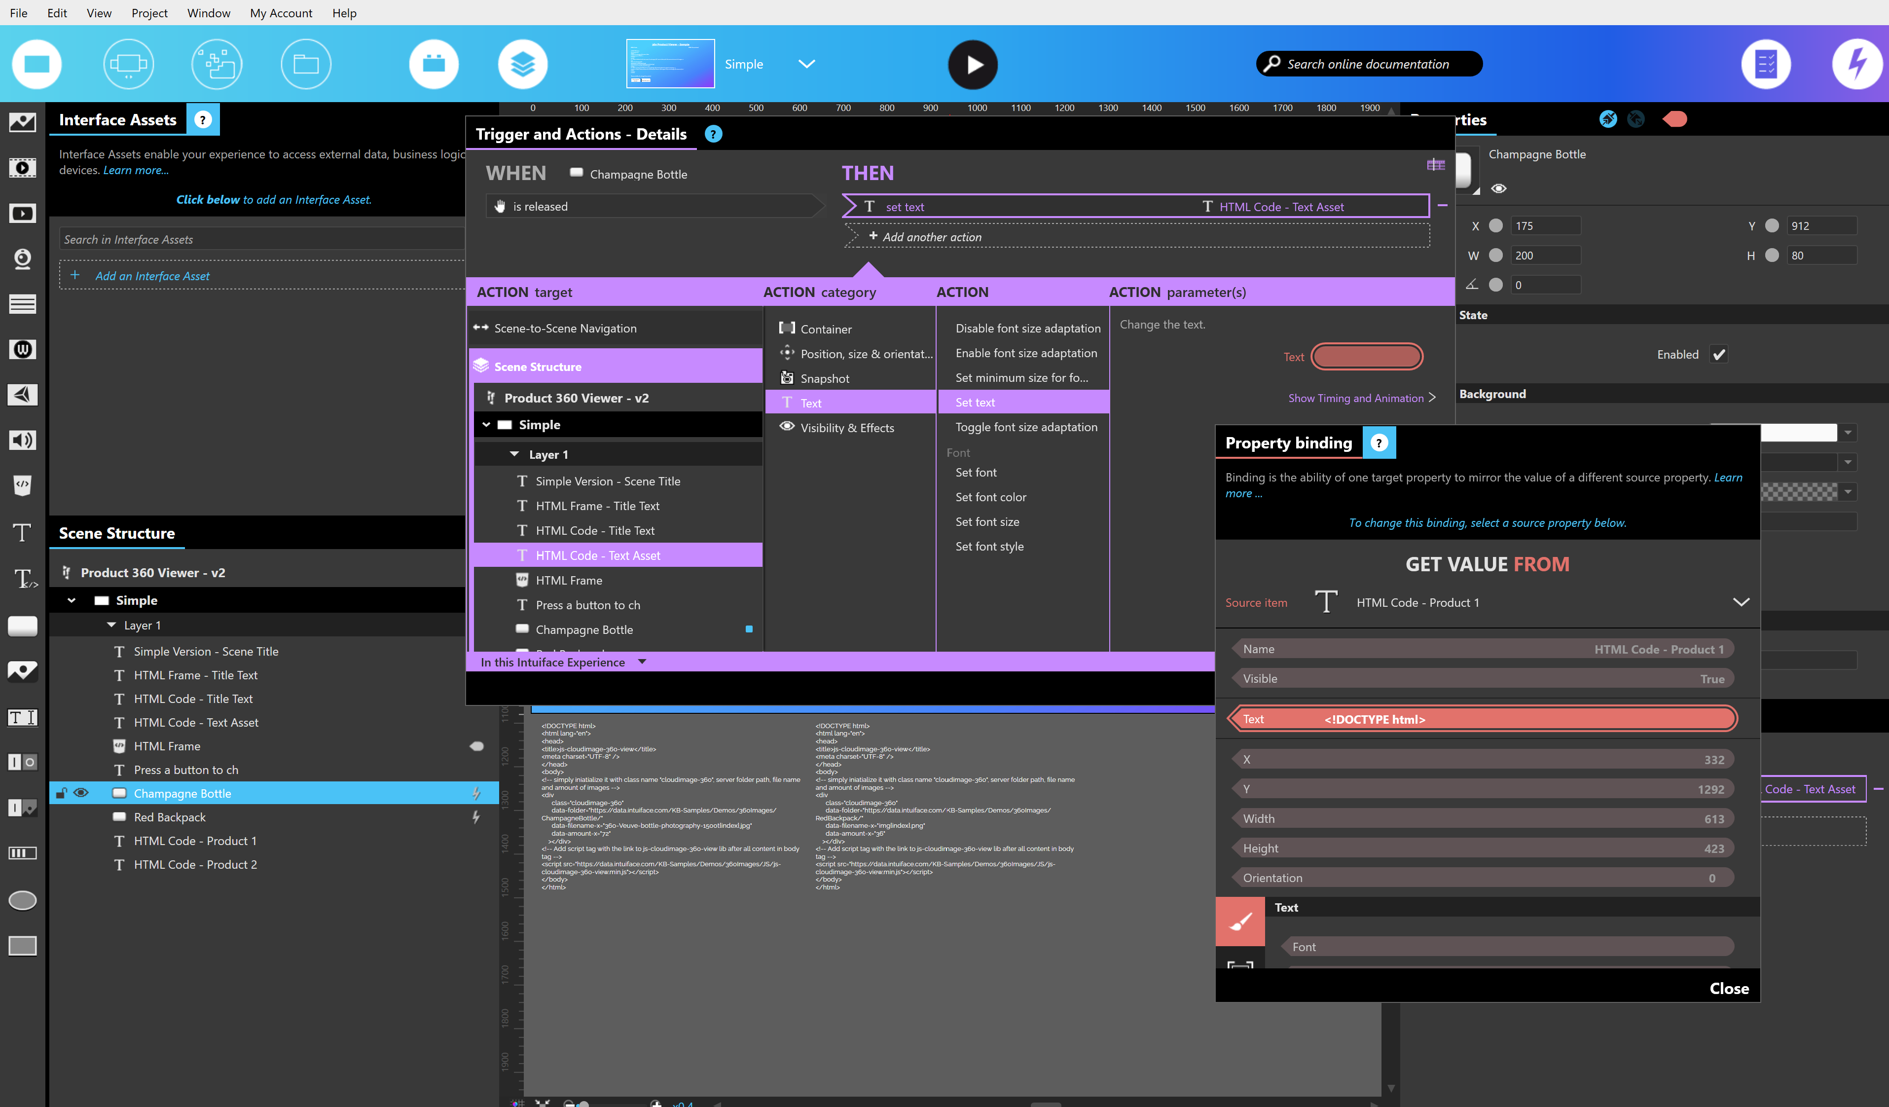Click Add an Interface Asset link
1889x1107 pixels.
pyautogui.click(x=152, y=275)
